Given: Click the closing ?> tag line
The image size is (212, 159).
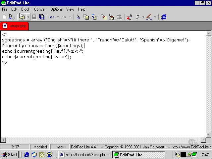Looking at the screenshot, I should click(5, 63).
